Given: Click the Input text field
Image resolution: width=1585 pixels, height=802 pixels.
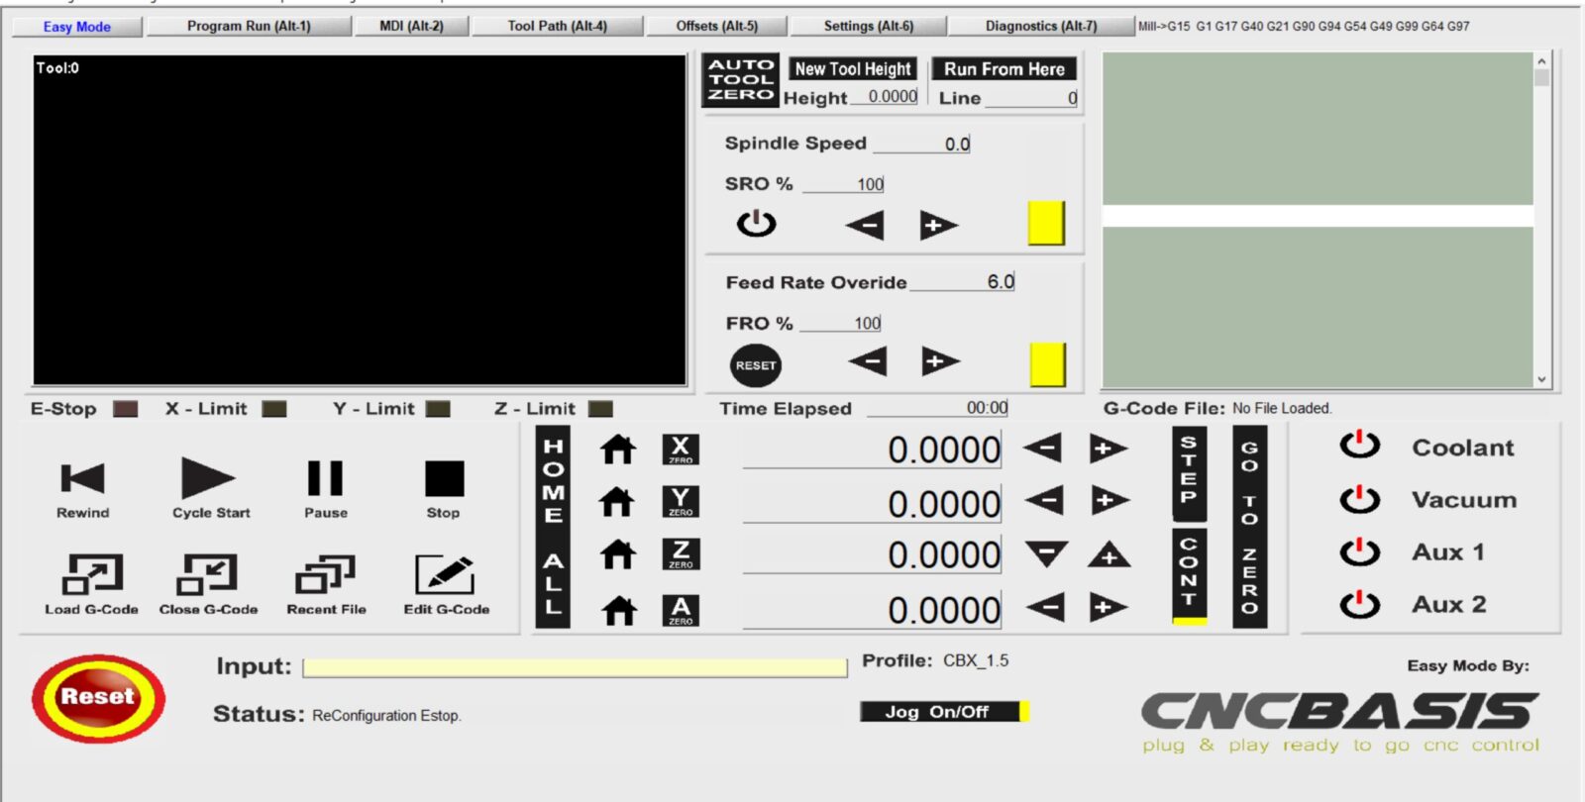Looking at the screenshot, I should click(575, 668).
